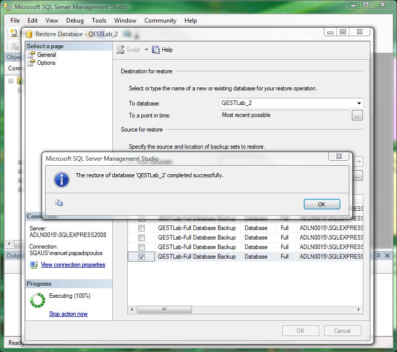The image size is (397, 352).
Task: Uncheck the selected bottom backup set checkbox
Action: click(x=142, y=257)
